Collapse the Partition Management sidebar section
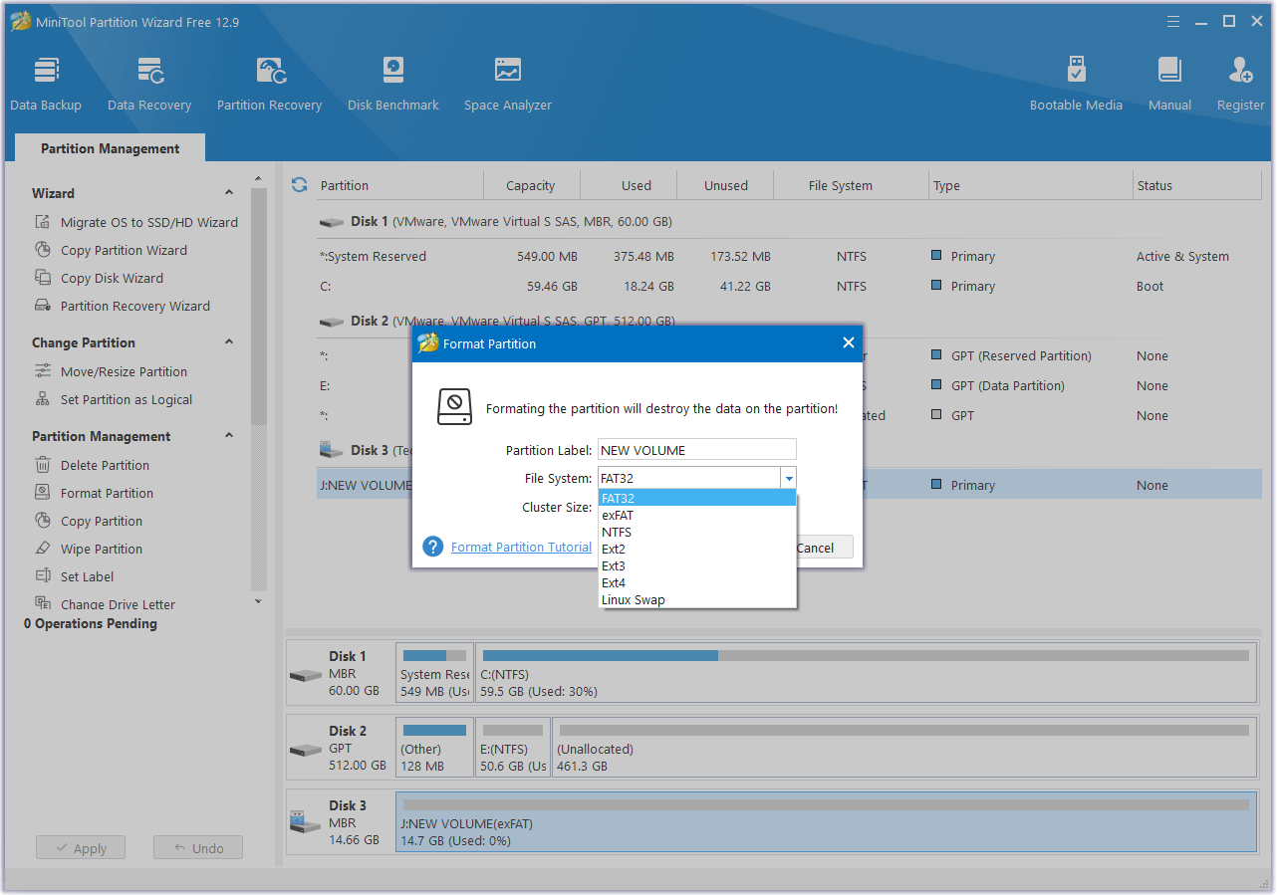Image resolution: width=1277 pixels, height=895 pixels. 229,436
